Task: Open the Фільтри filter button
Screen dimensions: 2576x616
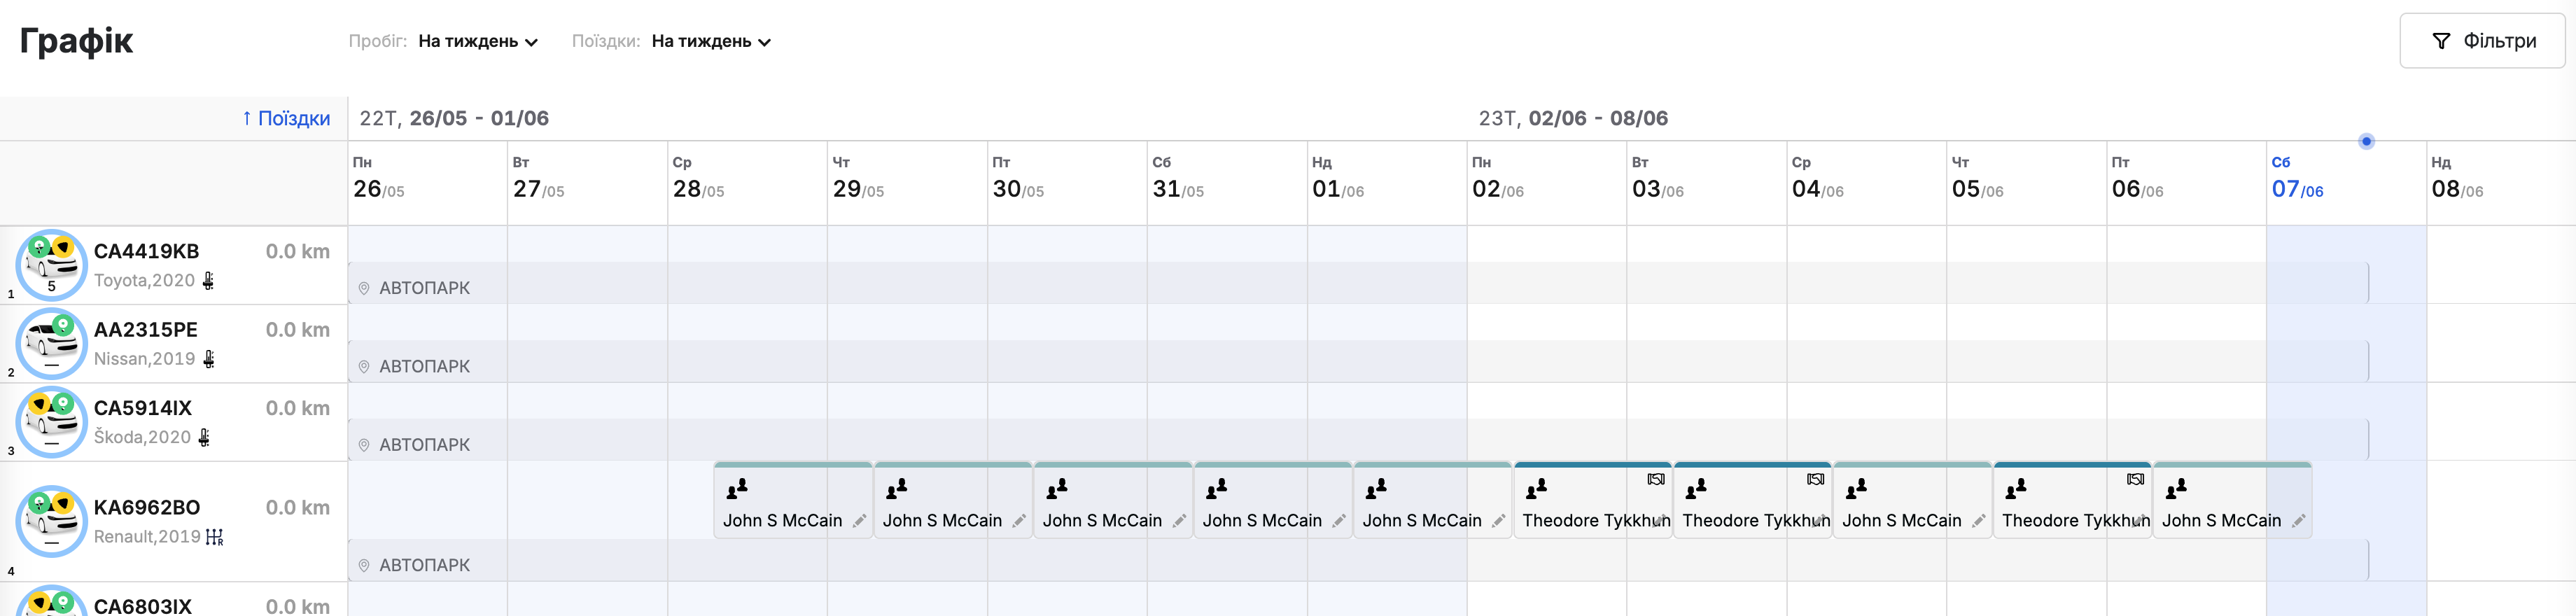Action: point(2482,41)
